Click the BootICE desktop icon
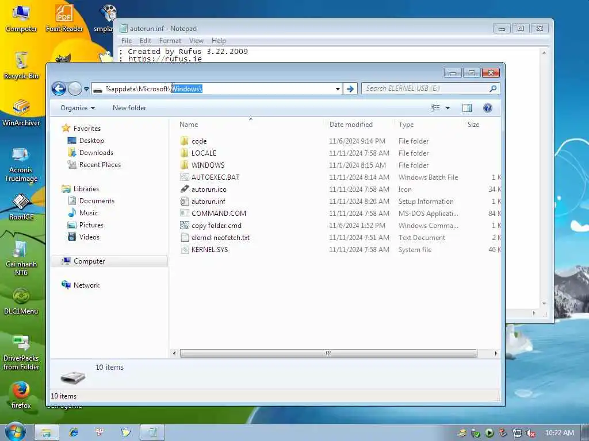This screenshot has width=589, height=441. (21, 207)
